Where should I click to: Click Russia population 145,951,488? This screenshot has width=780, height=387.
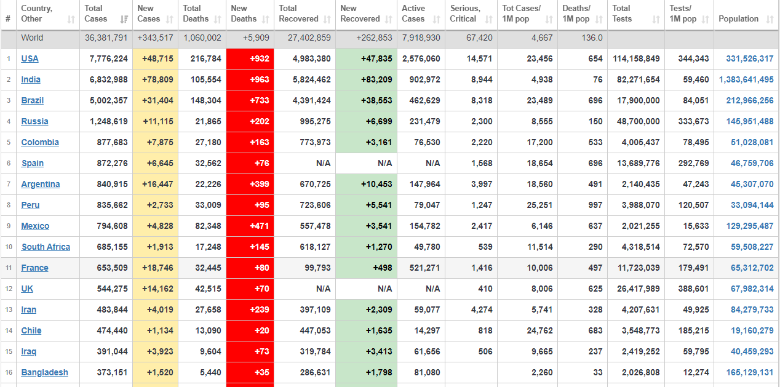coord(750,121)
